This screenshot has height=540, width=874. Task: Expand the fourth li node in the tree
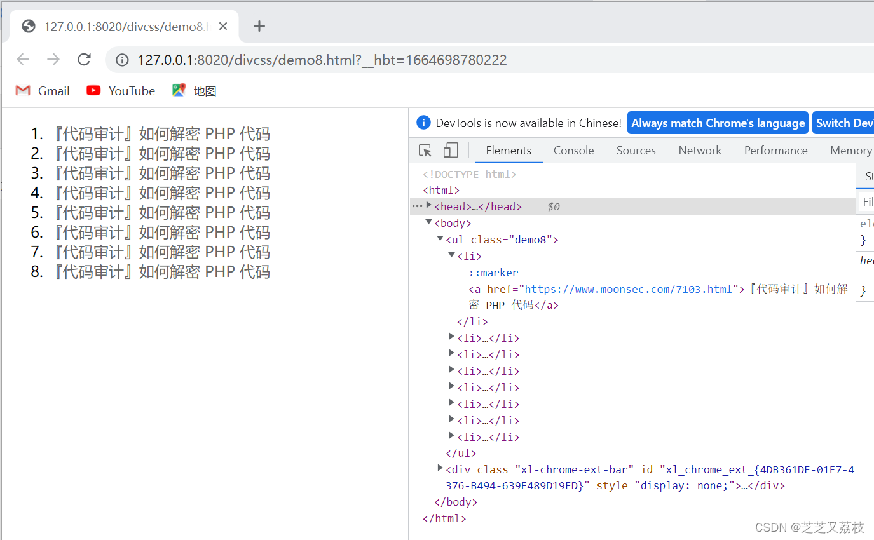452,370
